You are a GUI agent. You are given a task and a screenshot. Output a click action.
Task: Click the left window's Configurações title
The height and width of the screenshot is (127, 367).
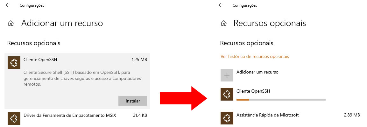tap(32, 5)
